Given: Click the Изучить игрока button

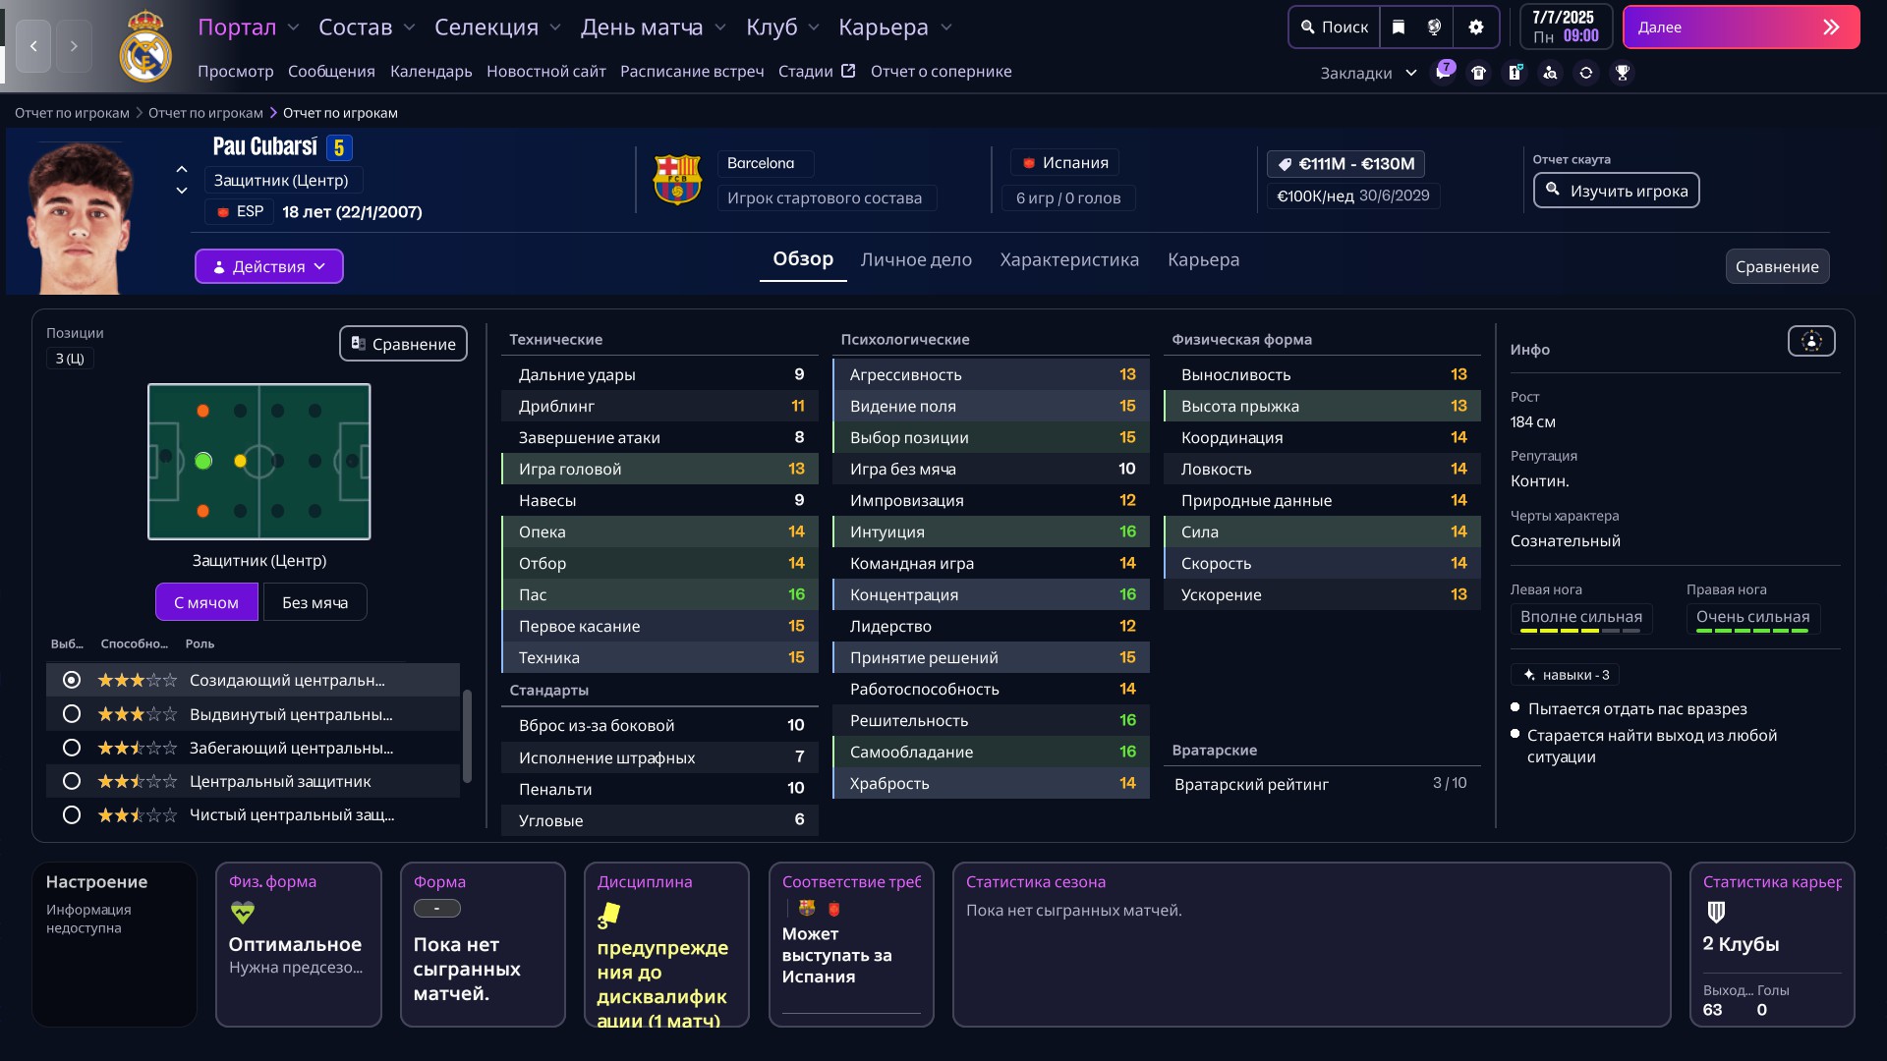Looking at the screenshot, I should (1616, 191).
